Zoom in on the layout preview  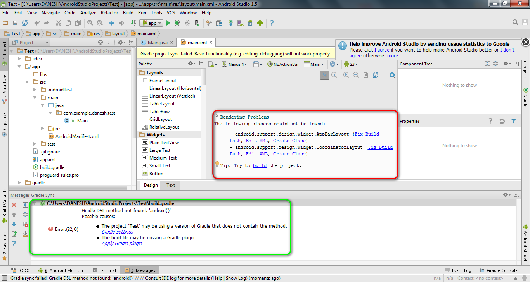(346, 75)
